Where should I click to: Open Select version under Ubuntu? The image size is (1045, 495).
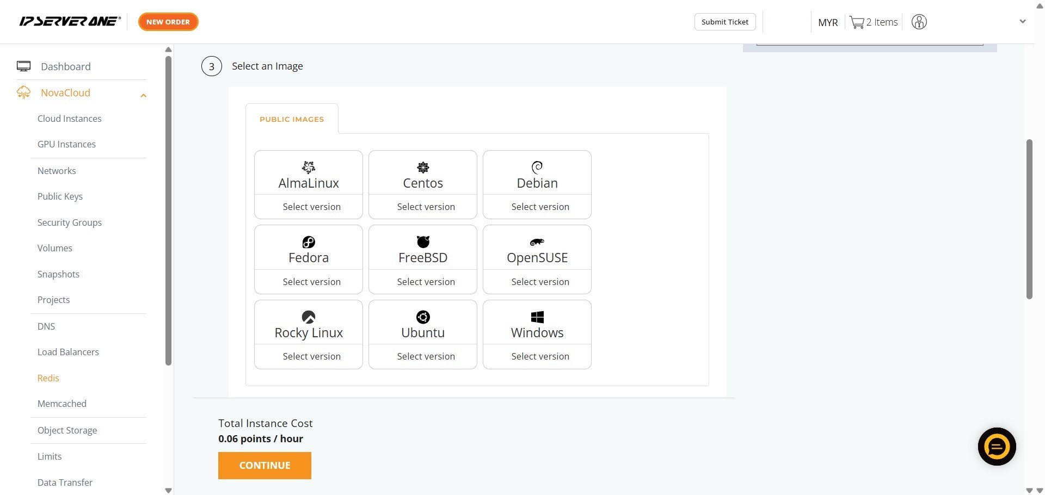(x=426, y=356)
